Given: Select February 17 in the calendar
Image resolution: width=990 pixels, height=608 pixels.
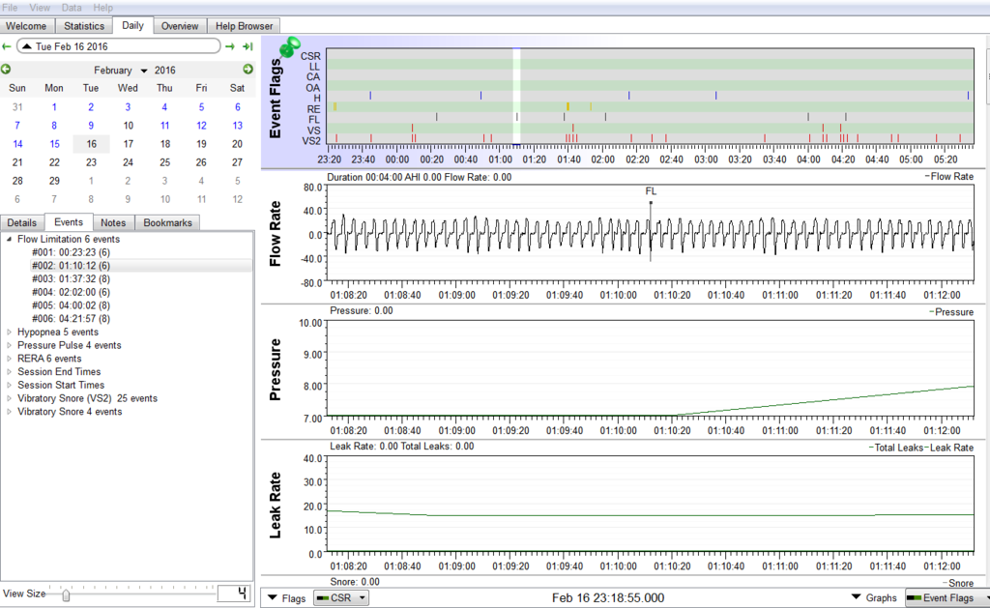Looking at the screenshot, I should tap(128, 144).
